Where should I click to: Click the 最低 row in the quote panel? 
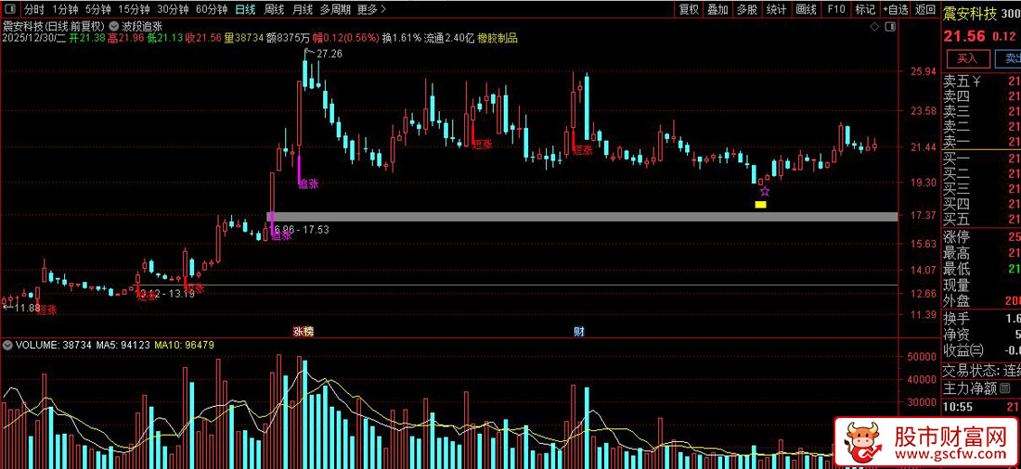(x=982, y=269)
